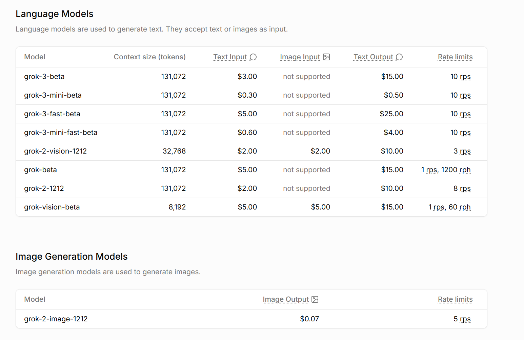Click the picture icon beside Image Input
Image resolution: width=524 pixels, height=340 pixels.
click(x=326, y=57)
